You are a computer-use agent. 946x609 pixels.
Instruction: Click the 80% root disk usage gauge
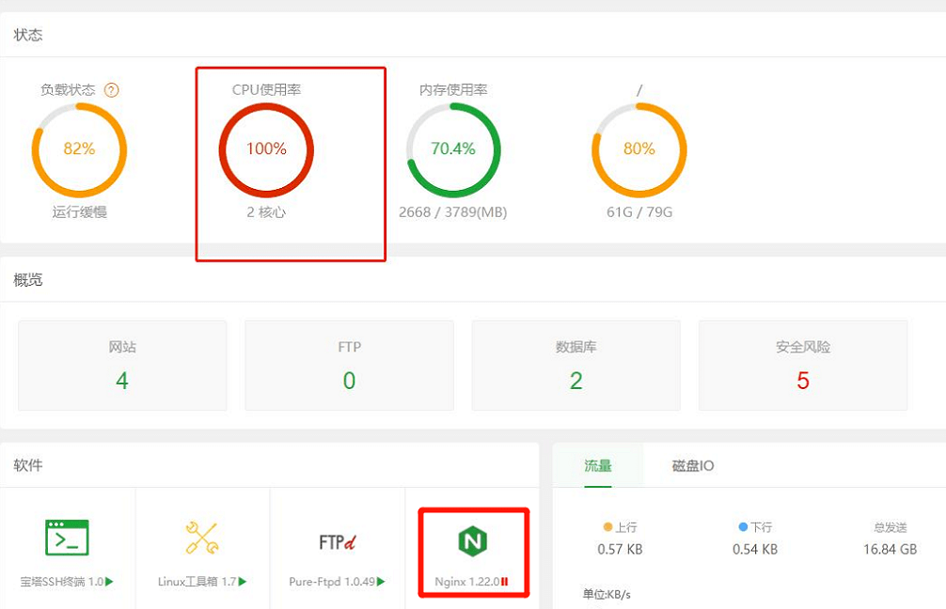639,149
